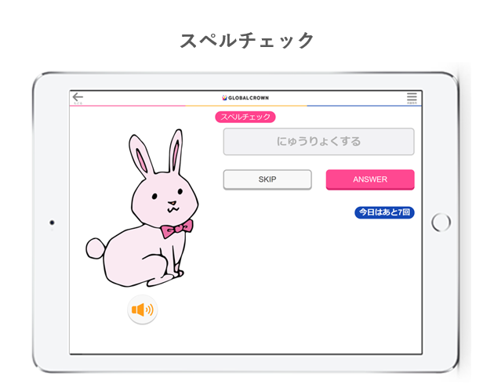Image resolution: width=494 pixels, height=391 pixels.
Task: Click the back arrow icon
Action: click(78, 97)
